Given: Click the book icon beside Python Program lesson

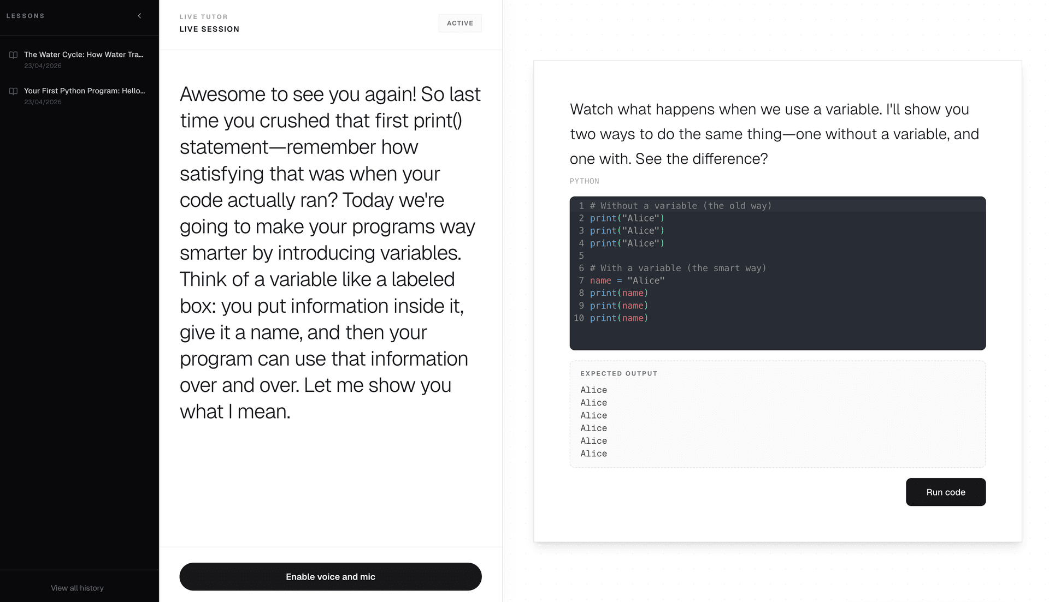Looking at the screenshot, I should 14,91.
